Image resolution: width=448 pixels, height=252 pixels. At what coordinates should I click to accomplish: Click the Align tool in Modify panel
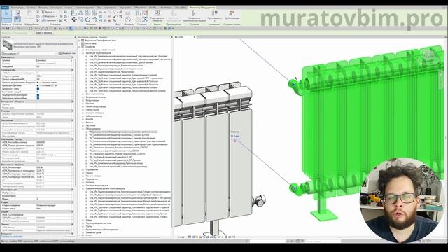point(74,13)
